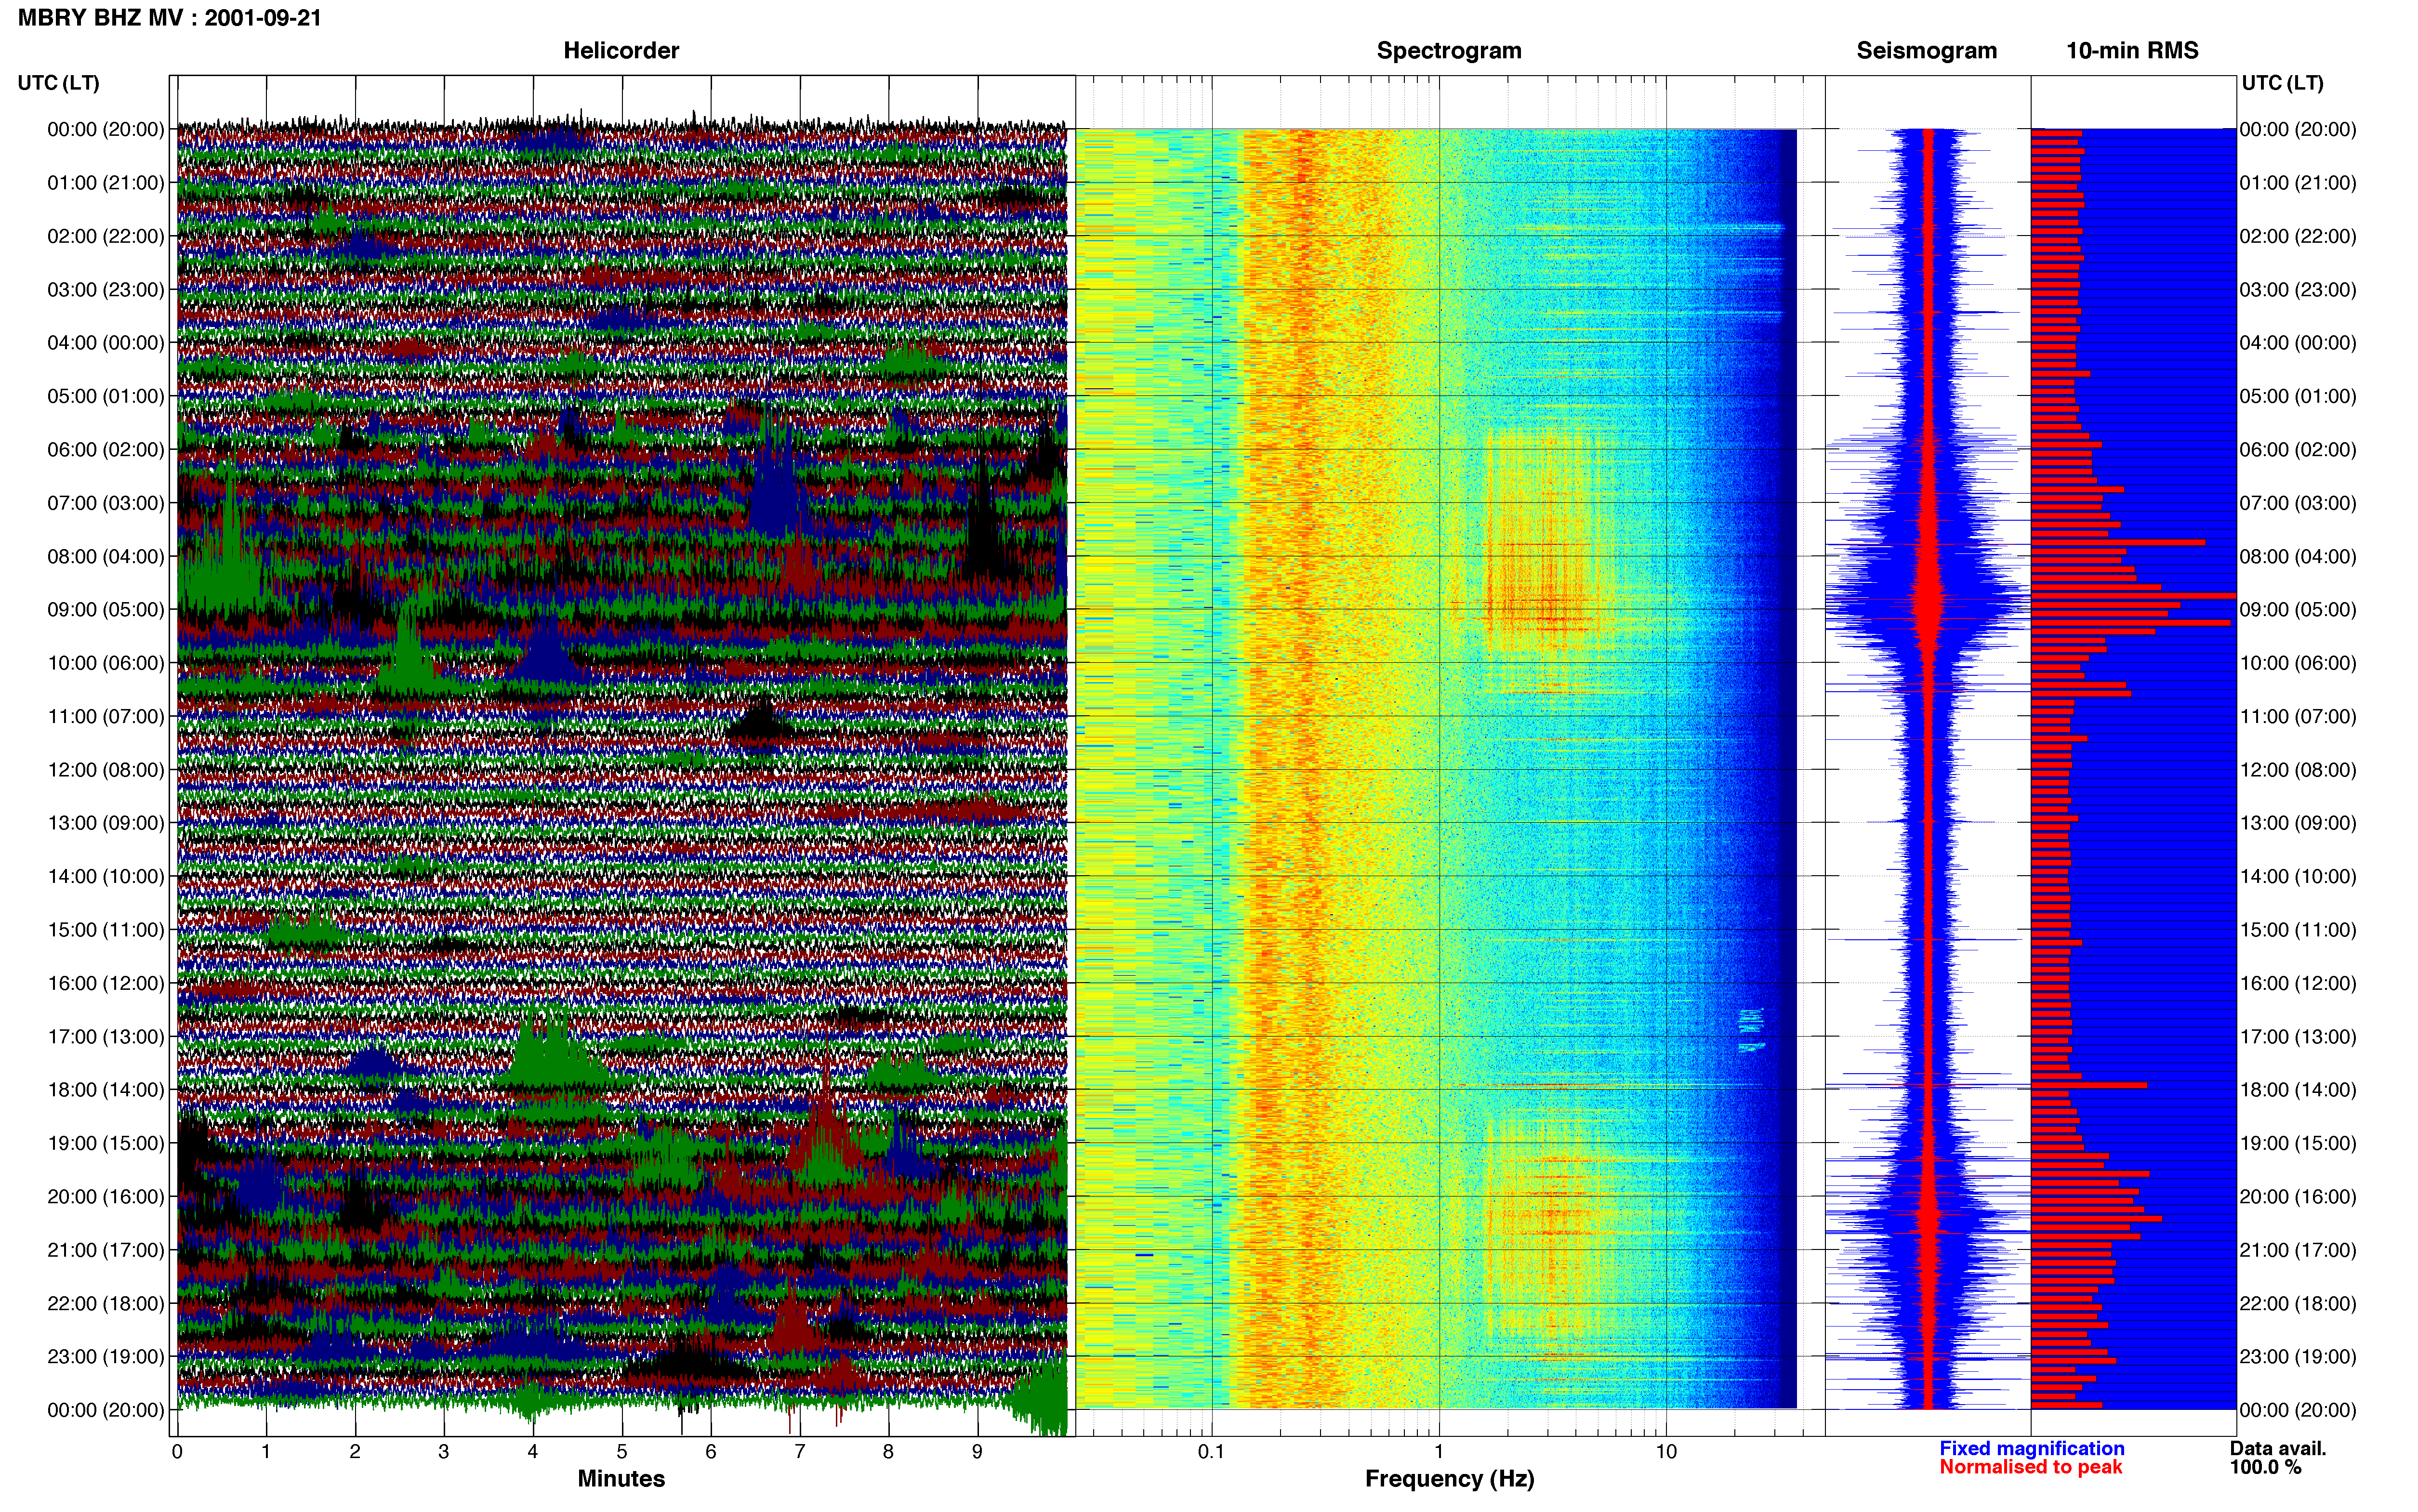Click right-side time label '18:00 (14:00)'
This screenshot has width=2418, height=1512.
[x=2298, y=1090]
